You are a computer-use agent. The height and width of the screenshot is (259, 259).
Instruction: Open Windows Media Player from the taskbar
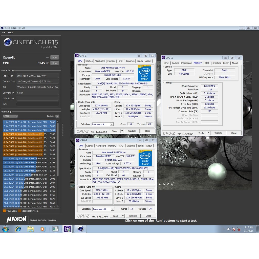[x=43, y=229]
